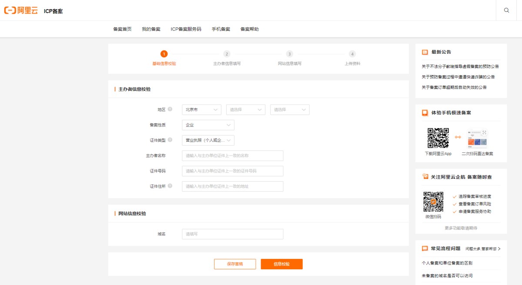This screenshot has height=285, width=522.
Task: Open the 北京市 province dropdown
Action: pos(201,109)
